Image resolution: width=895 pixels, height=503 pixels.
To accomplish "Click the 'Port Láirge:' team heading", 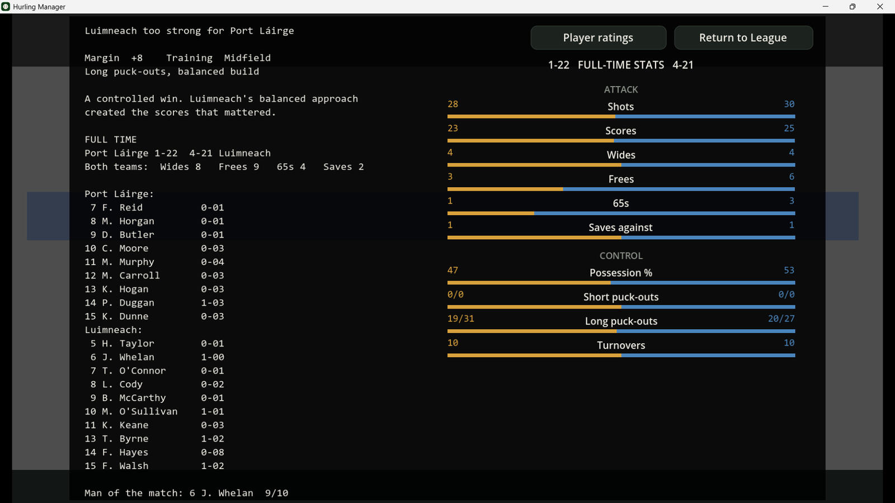I will point(119,194).
